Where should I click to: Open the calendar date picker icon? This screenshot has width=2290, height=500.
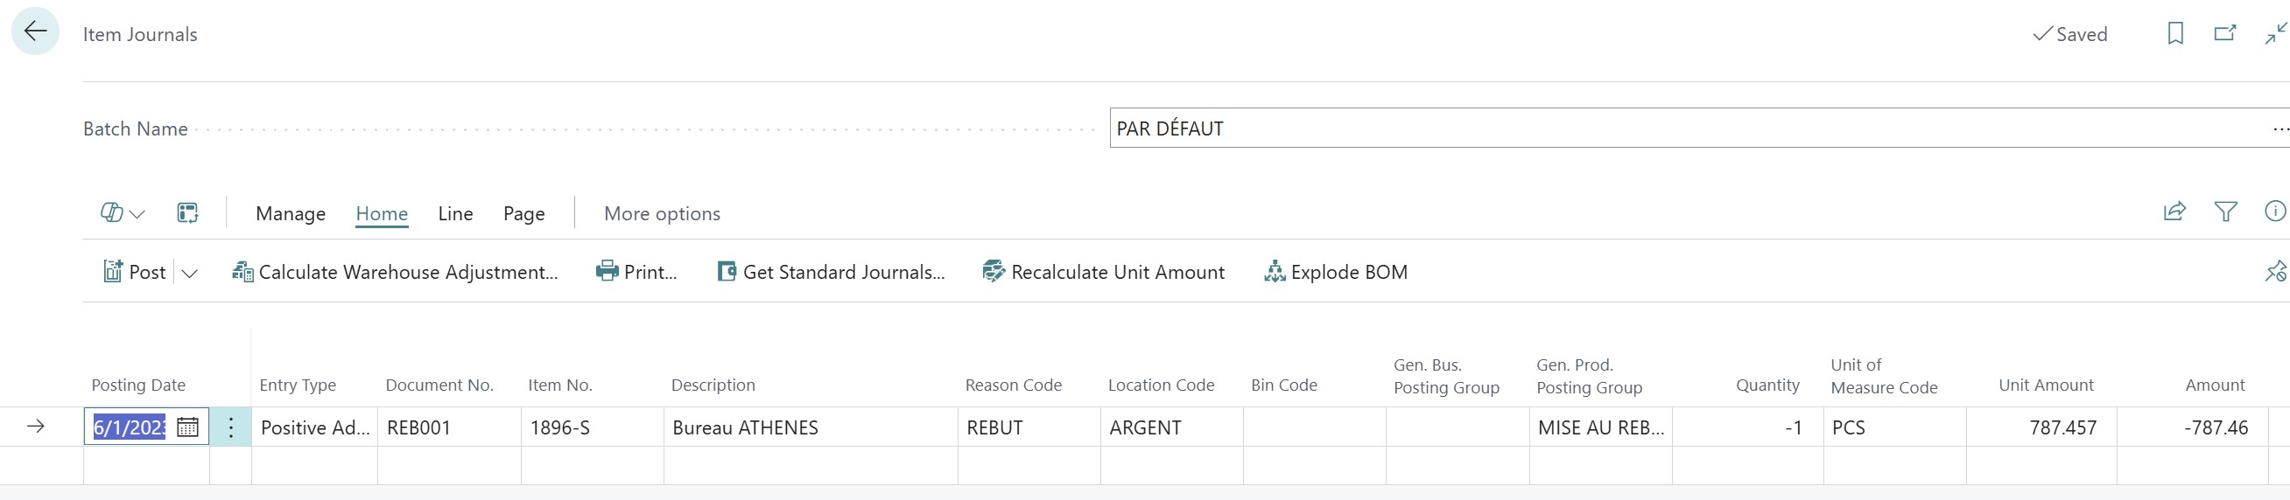(x=187, y=427)
